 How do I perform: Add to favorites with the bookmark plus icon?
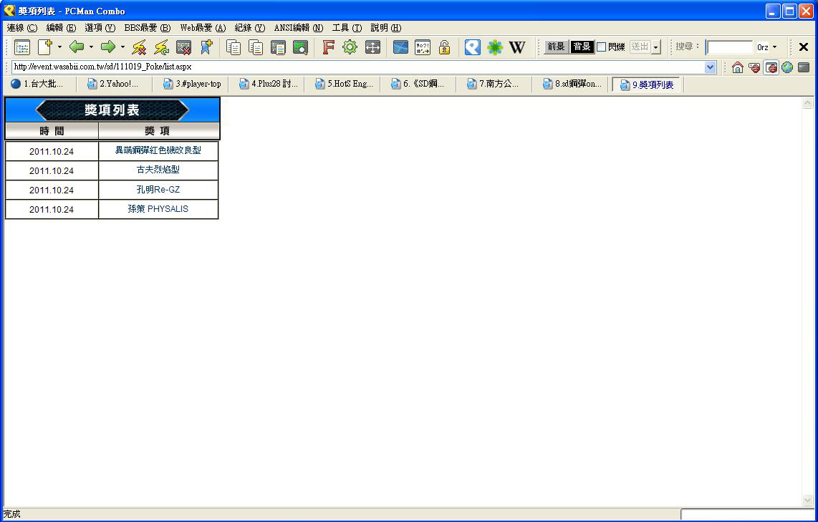(206, 47)
